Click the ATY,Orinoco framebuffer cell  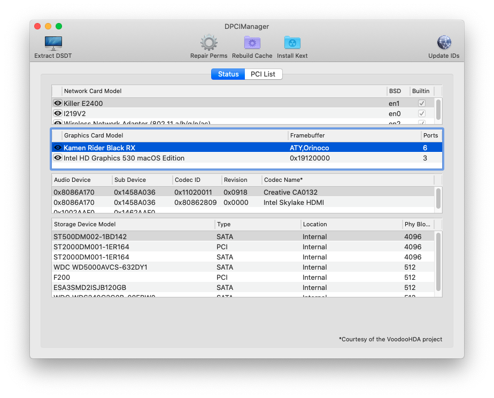click(310, 148)
